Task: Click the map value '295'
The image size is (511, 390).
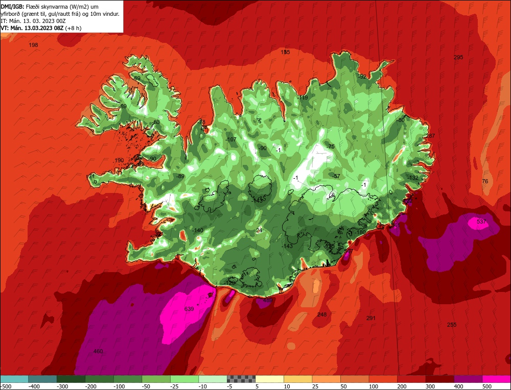Action: pyautogui.click(x=458, y=57)
